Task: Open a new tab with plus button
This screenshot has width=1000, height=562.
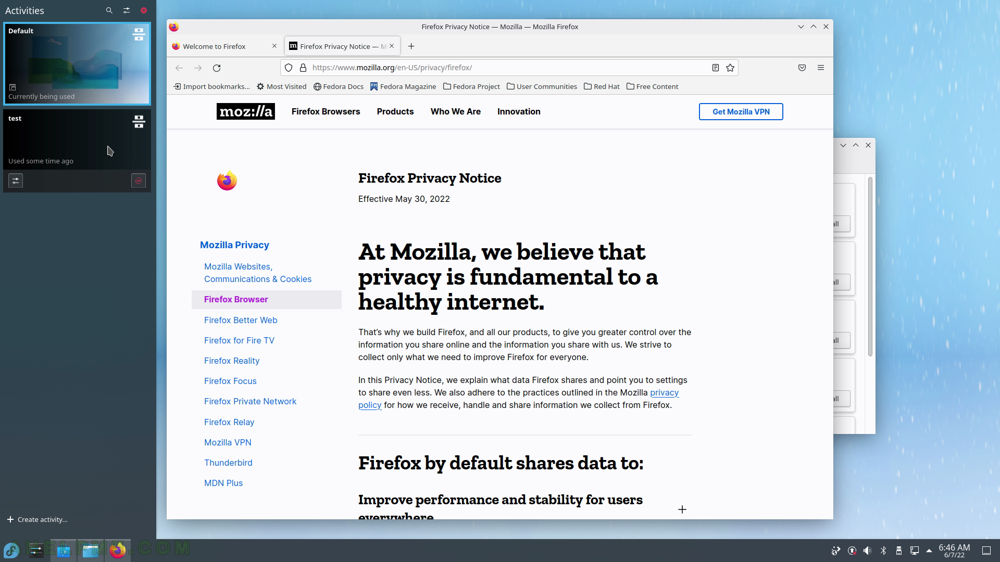Action: 411,46
